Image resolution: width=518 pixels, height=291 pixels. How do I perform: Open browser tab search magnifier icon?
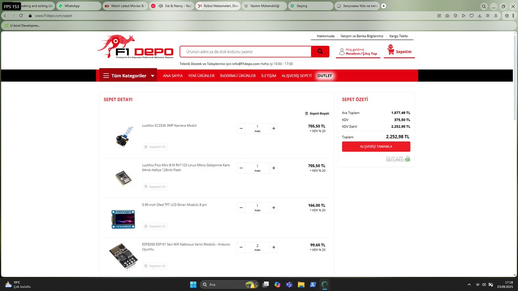pos(484,6)
